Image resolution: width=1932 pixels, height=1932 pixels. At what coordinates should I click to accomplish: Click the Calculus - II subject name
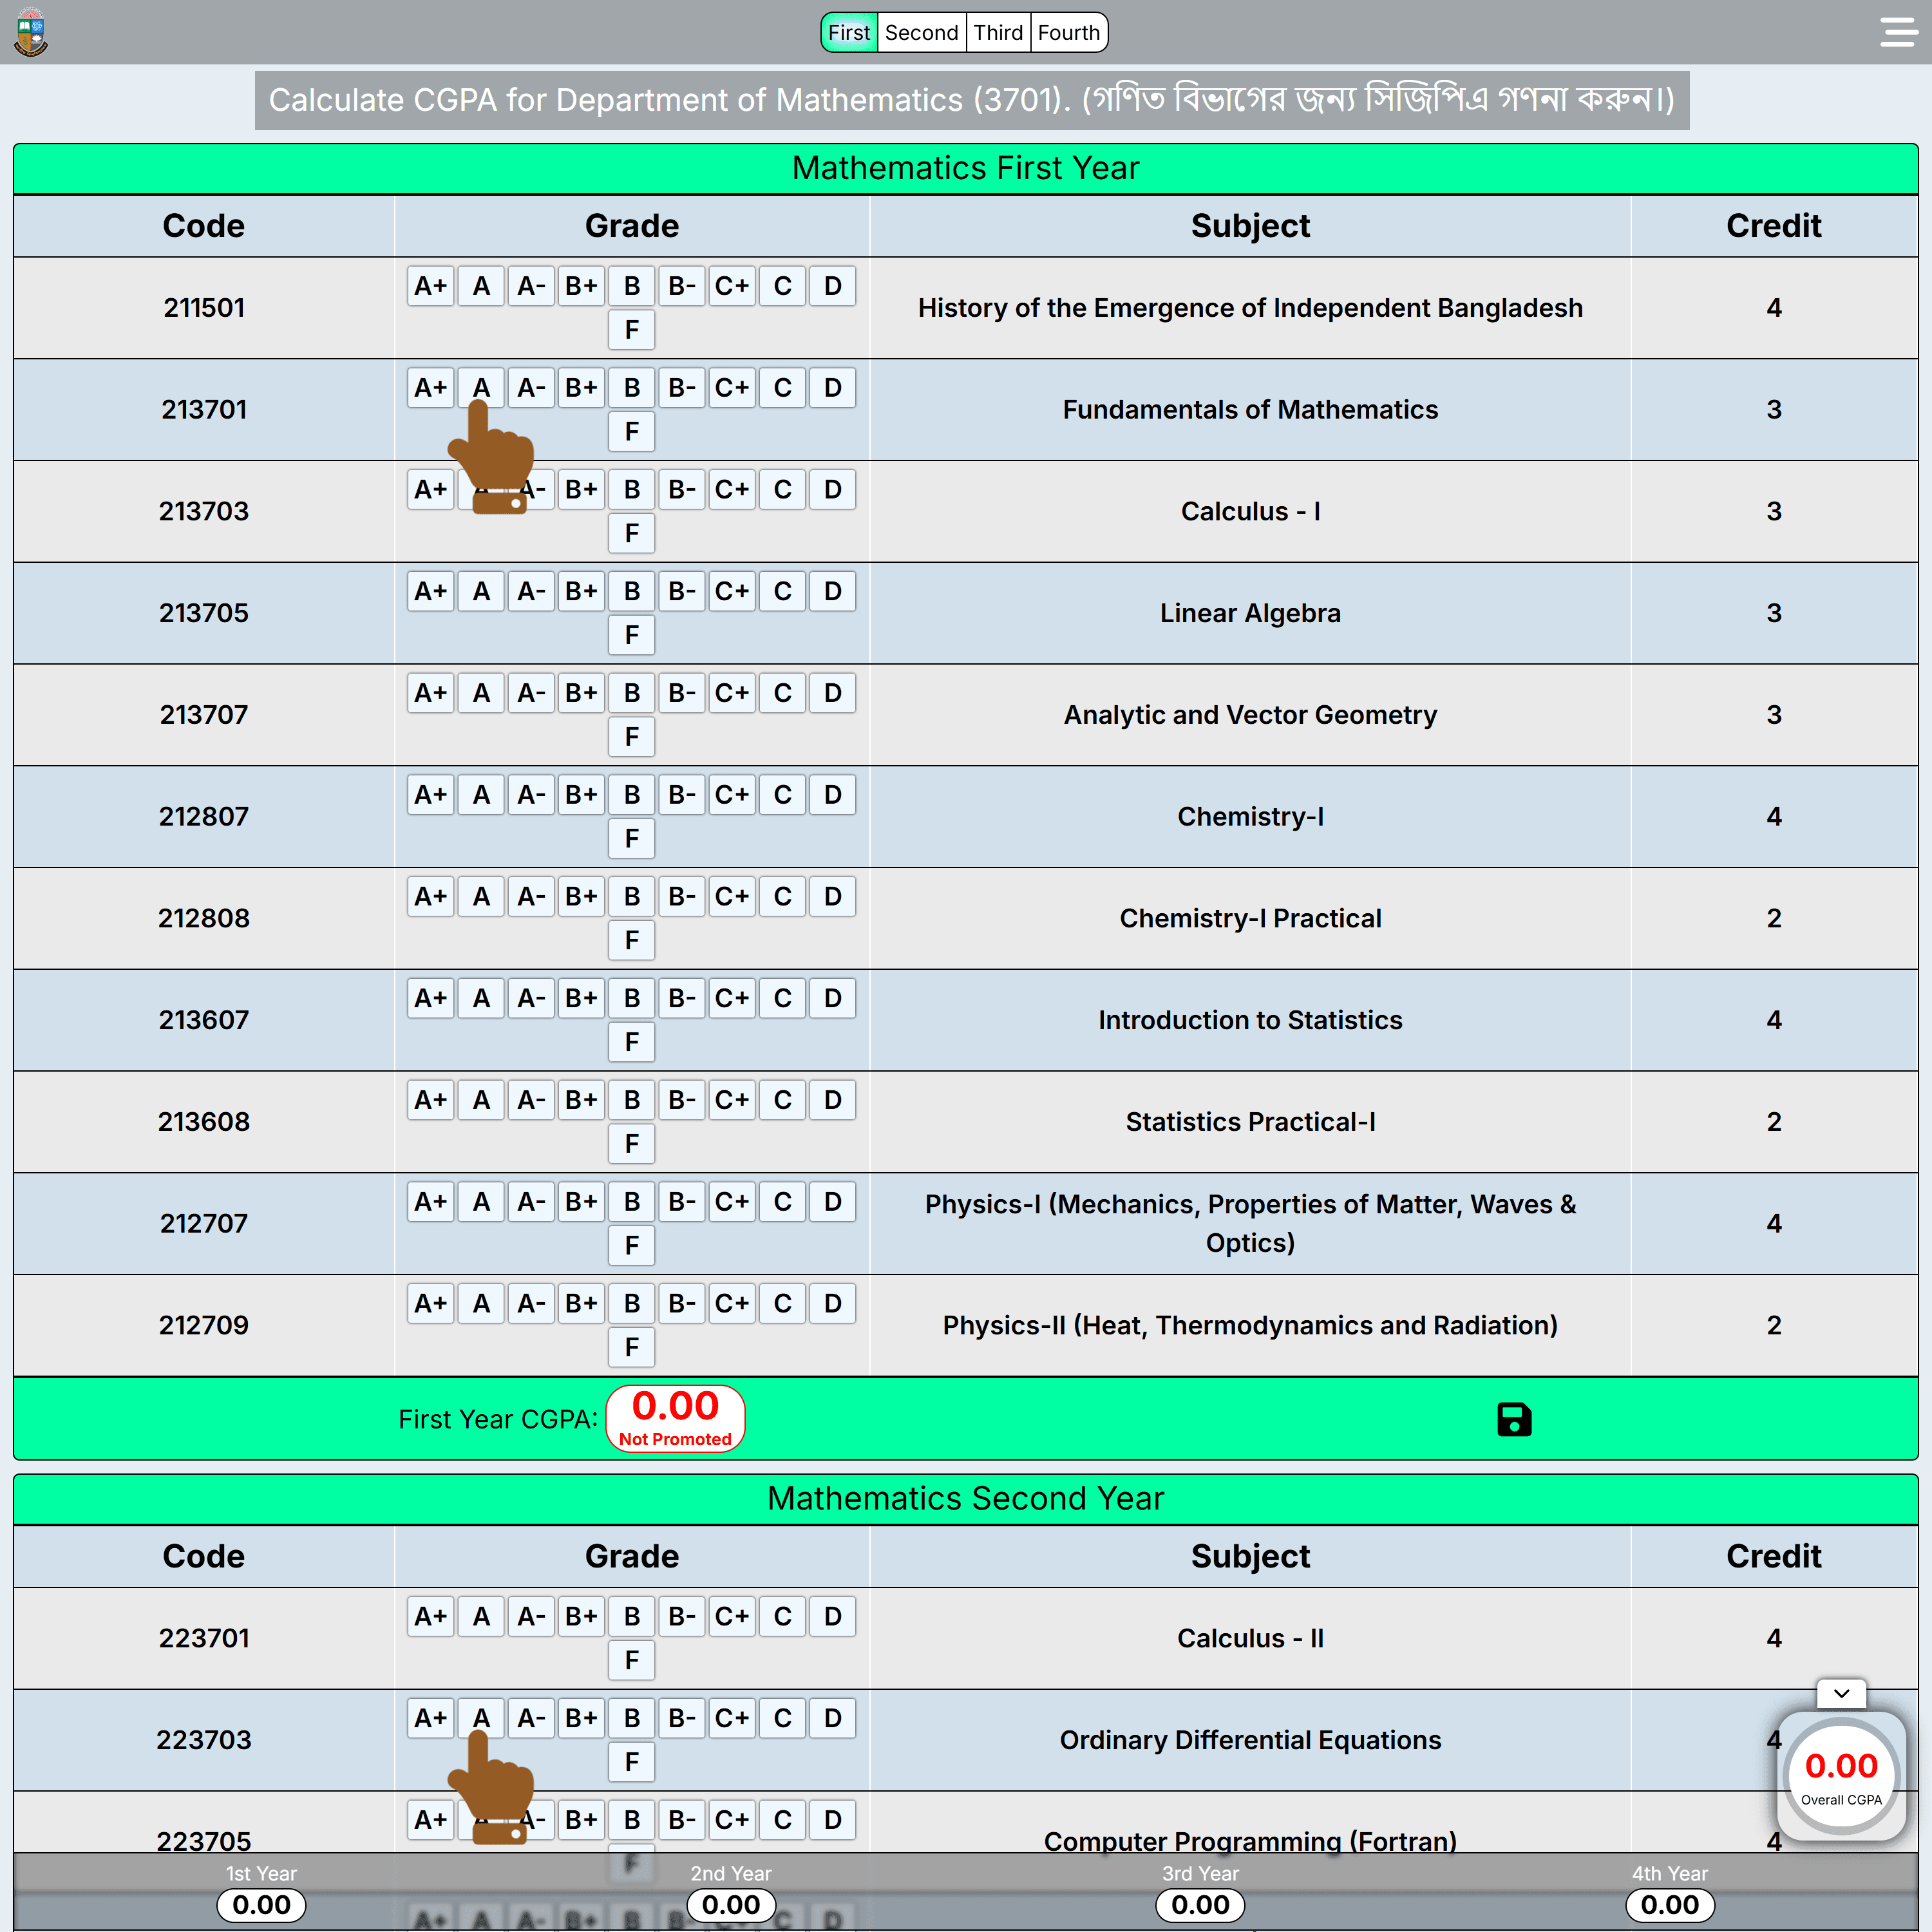tap(1250, 1638)
